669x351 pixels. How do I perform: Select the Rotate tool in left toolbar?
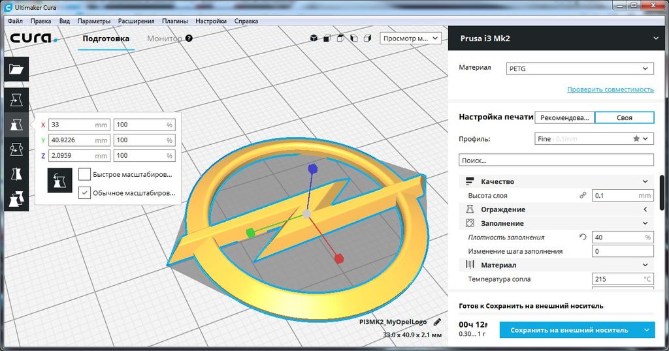tap(16, 150)
